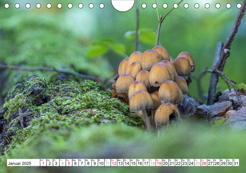Select red Sunday 12 cell
Screen dimensions: 246x173
coord(114,163)
